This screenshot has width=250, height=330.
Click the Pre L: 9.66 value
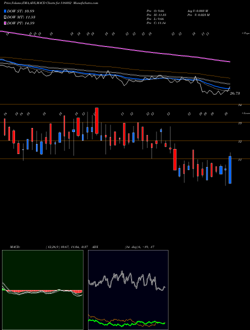pyautogui.click(x=156, y=19)
